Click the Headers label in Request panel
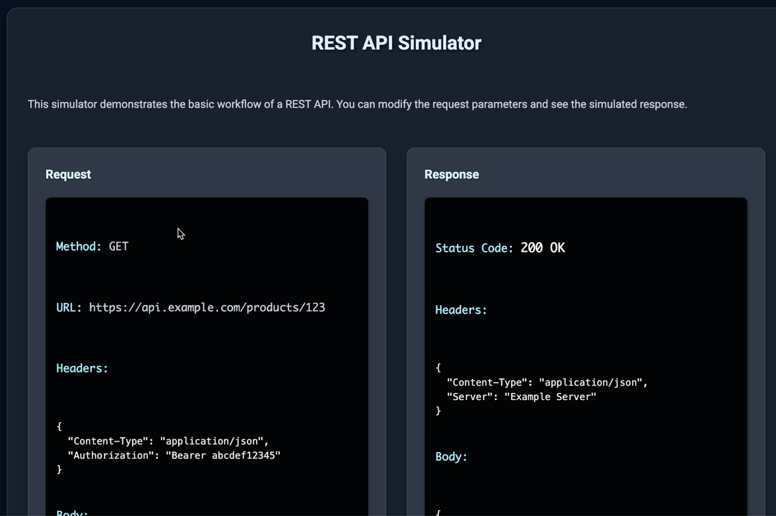 tap(81, 368)
